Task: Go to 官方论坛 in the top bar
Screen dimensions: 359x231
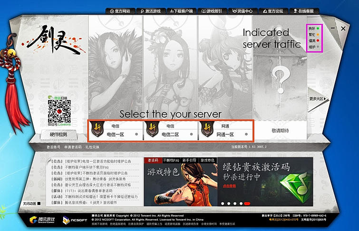Action: coord(273,11)
